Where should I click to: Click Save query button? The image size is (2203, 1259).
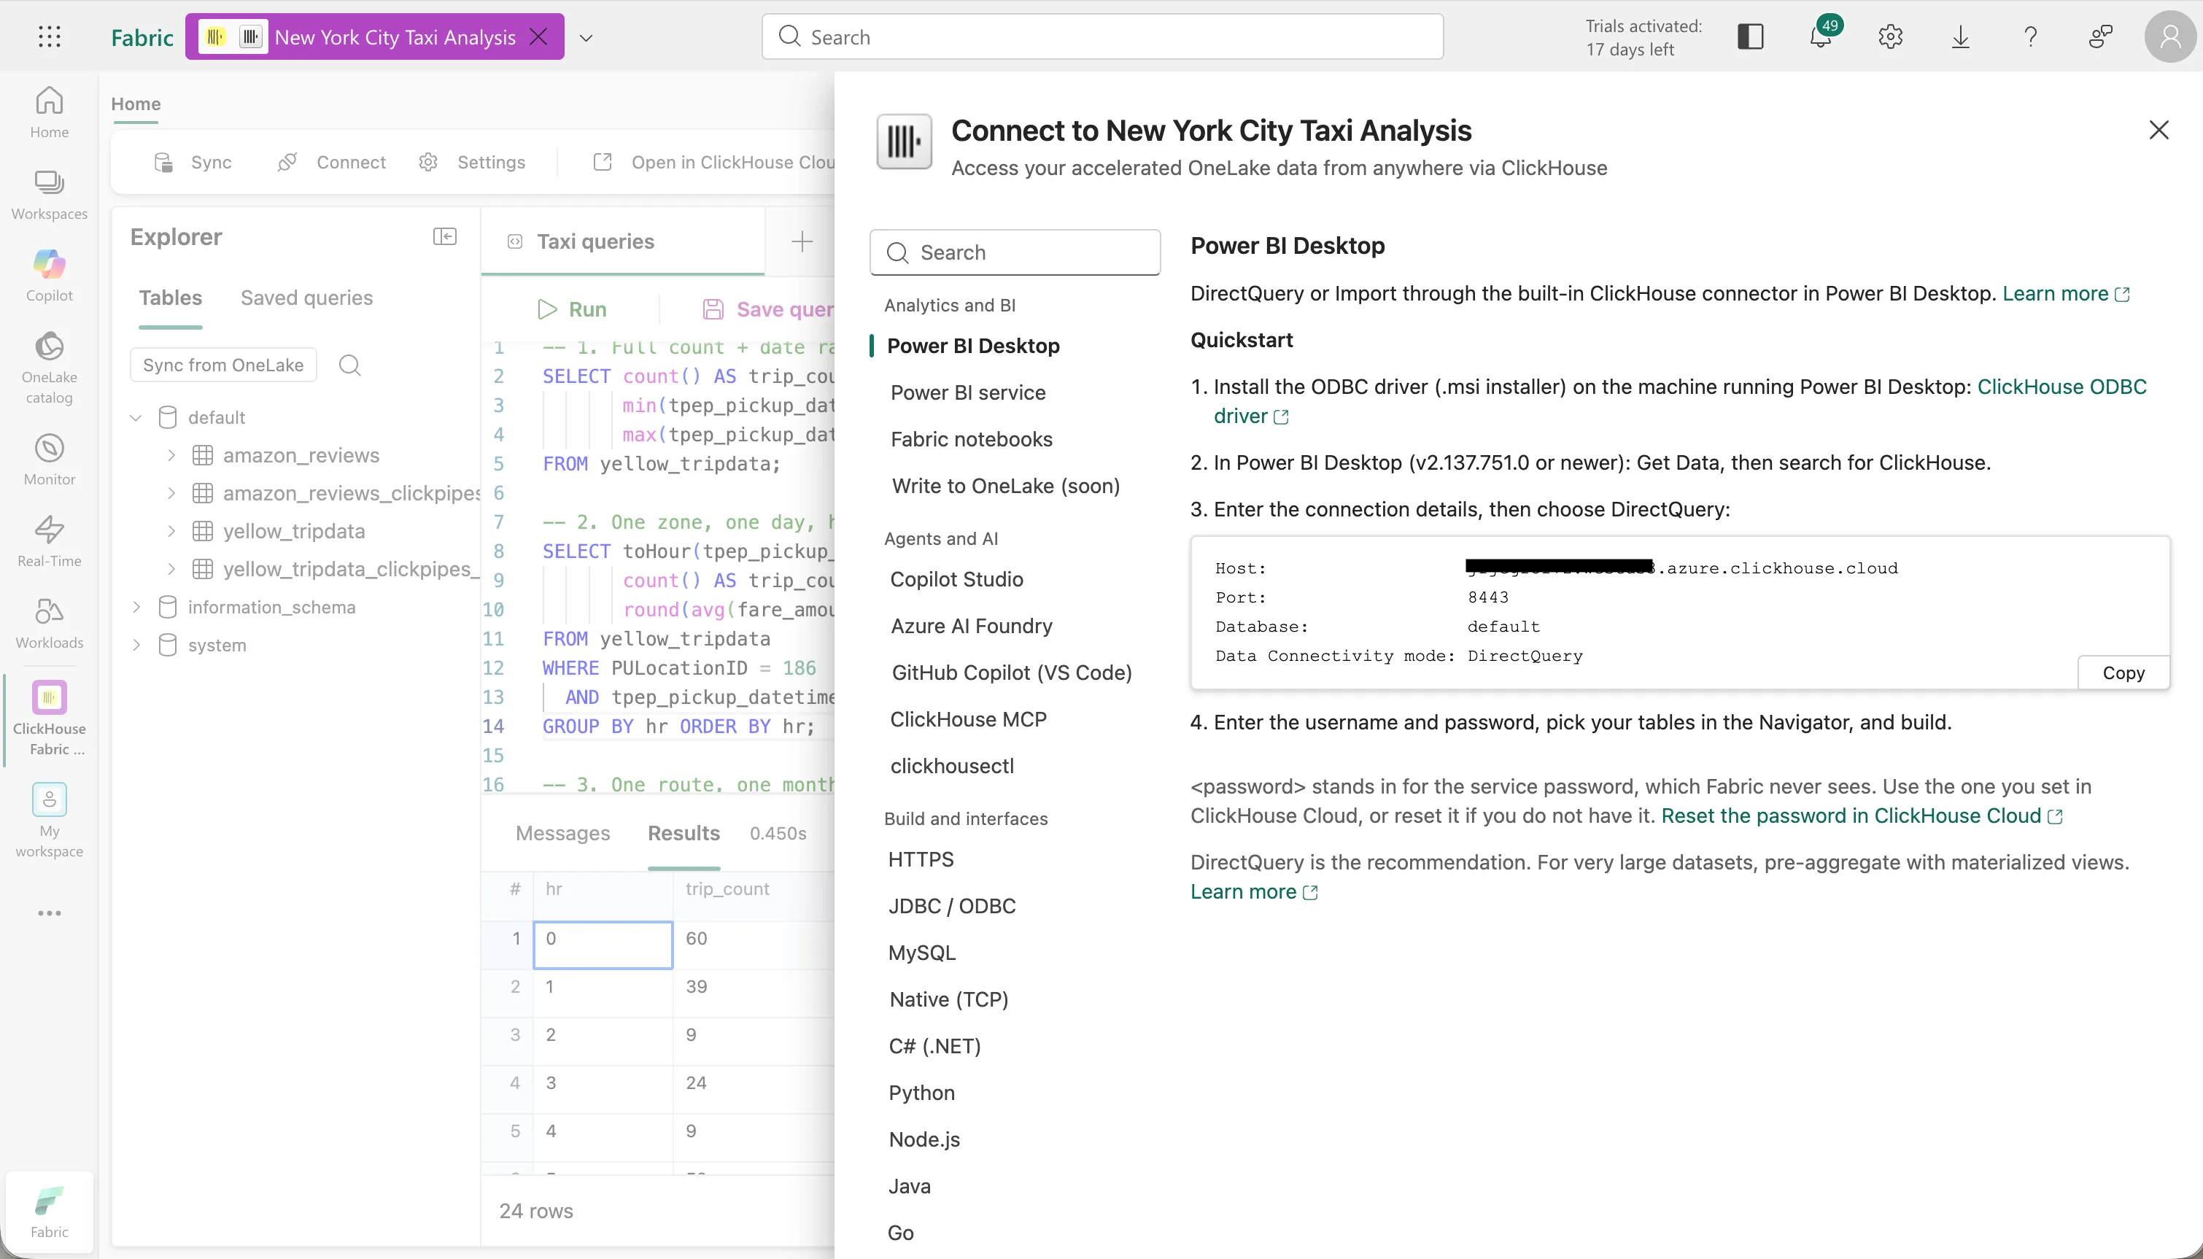tap(767, 309)
